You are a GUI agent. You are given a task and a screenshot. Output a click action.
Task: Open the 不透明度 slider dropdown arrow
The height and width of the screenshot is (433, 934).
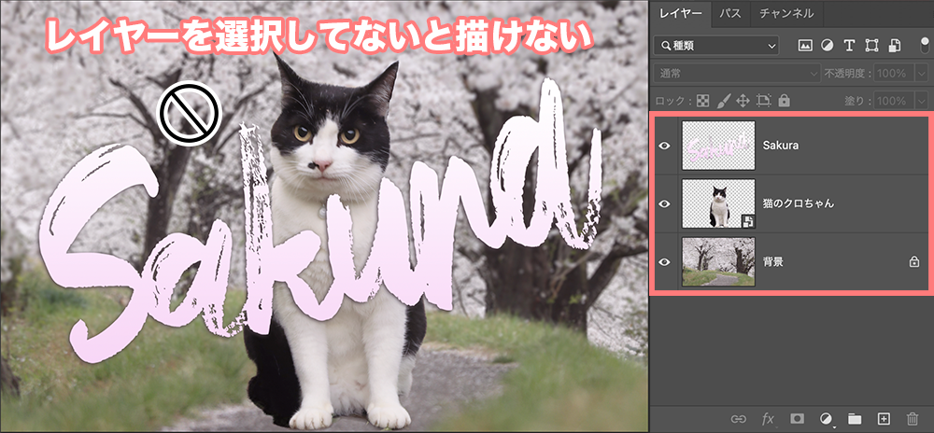click(x=922, y=73)
